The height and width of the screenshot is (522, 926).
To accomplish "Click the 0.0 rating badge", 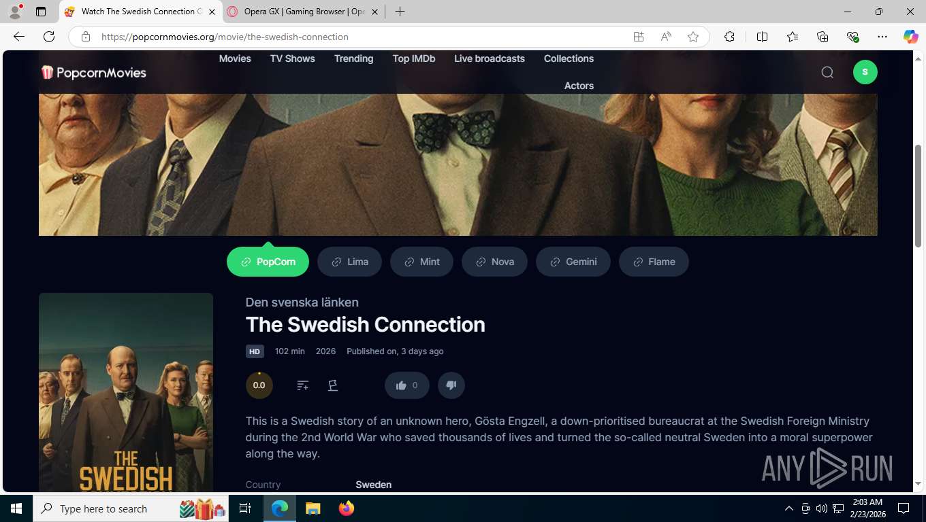I will (259, 385).
